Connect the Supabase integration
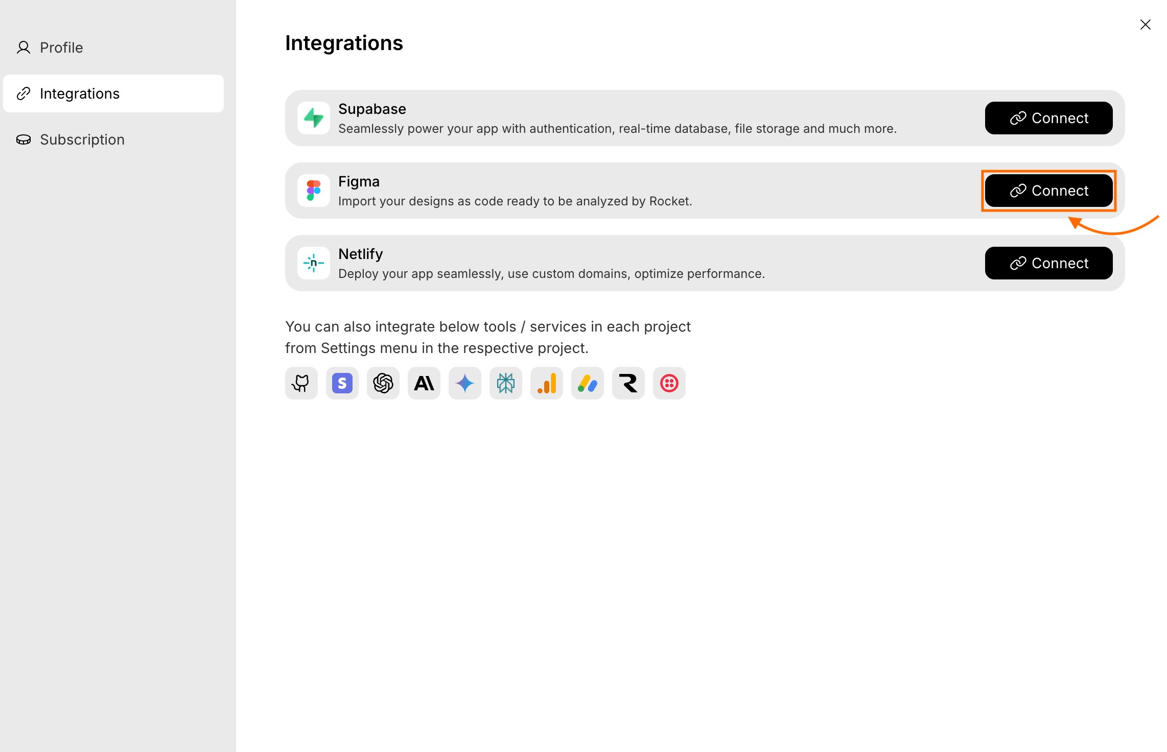 (x=1048, y=118)
